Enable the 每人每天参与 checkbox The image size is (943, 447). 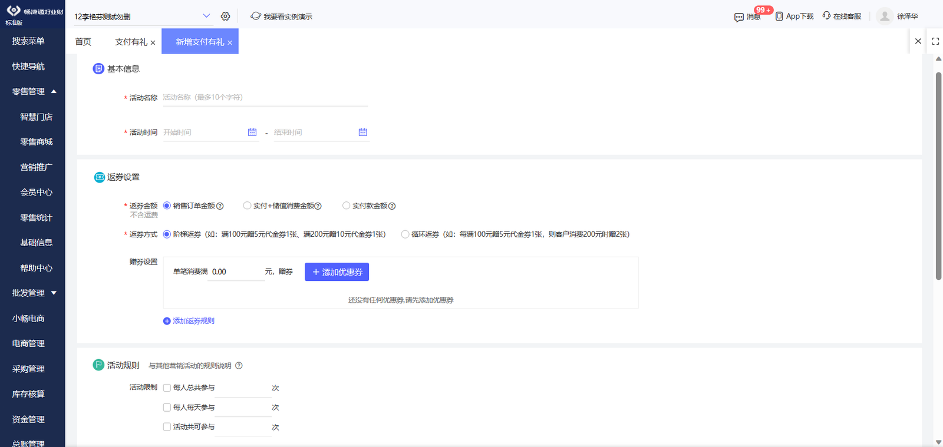pos(167,407)
